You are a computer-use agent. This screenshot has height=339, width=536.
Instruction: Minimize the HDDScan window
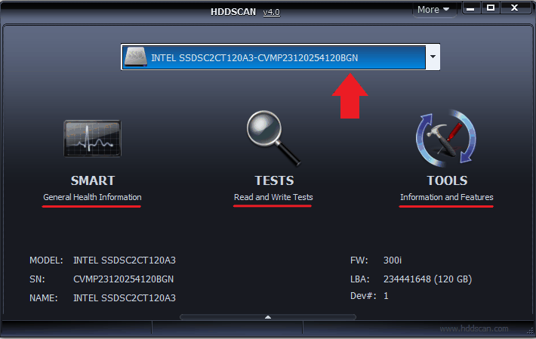[471, 8]
